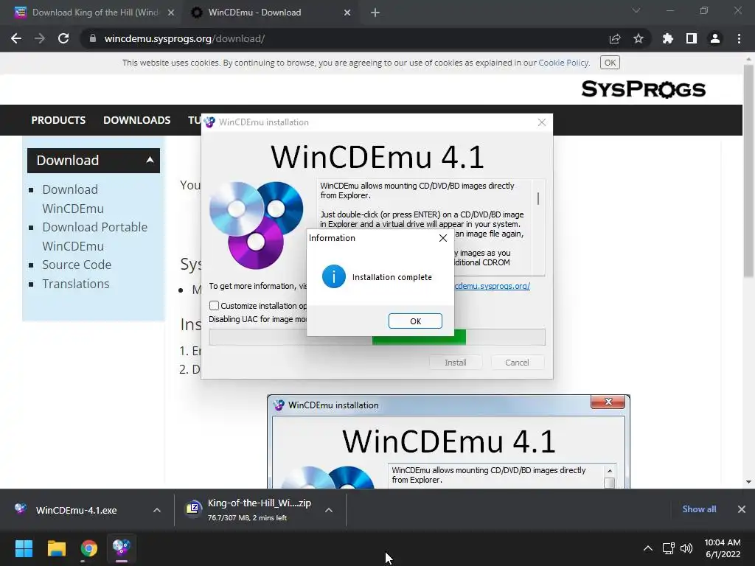The width and height of the screenshot is (755, 566).
Task: Click the Chrome taskbar icon
Action: pyautogui.click(x=88, y=548)
